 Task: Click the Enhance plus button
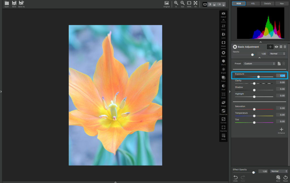tap(281, 130)
